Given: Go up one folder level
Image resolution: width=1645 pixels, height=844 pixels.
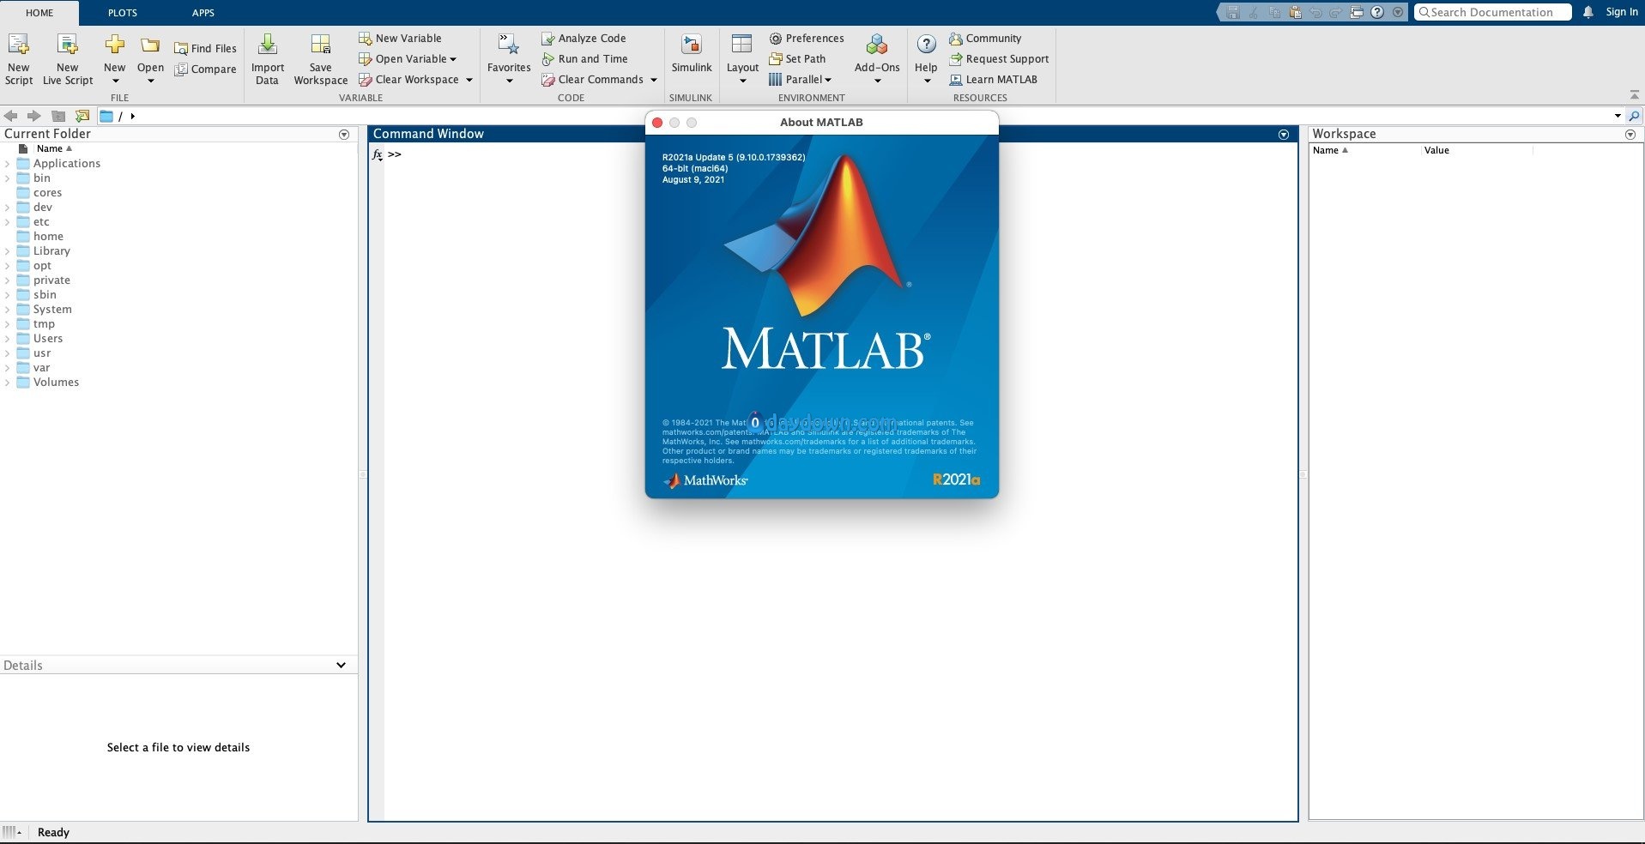Looking at the screenshot, I should pyautogui.click(x=58, y=116).
